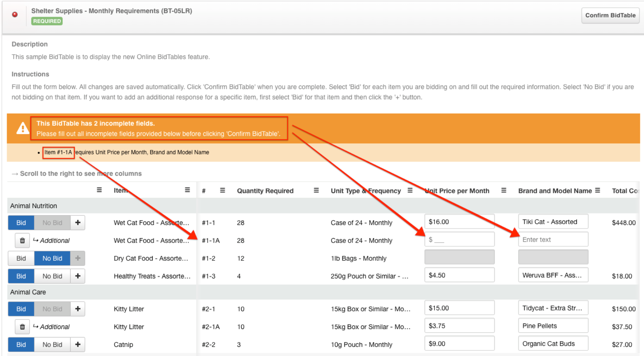
Task: Click the Catnip item name cell
Action: pos(123,345)
